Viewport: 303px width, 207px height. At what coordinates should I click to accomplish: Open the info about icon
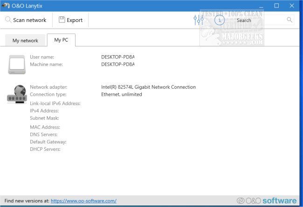point(220,20)
